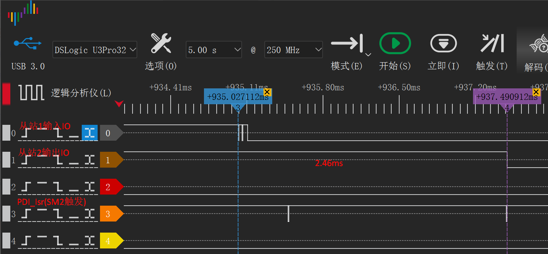
Task: Click the red channel 2 color tag
Action: coord(110,187)
